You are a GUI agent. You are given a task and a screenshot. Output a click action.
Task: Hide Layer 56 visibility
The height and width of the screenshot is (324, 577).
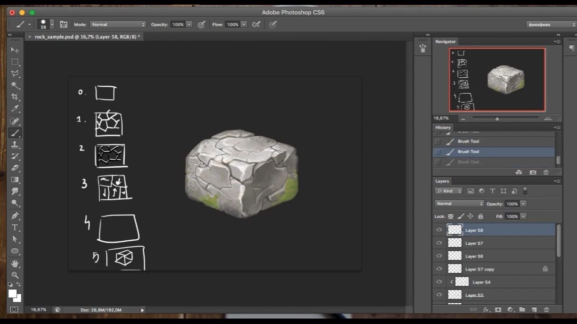(439, 256)
